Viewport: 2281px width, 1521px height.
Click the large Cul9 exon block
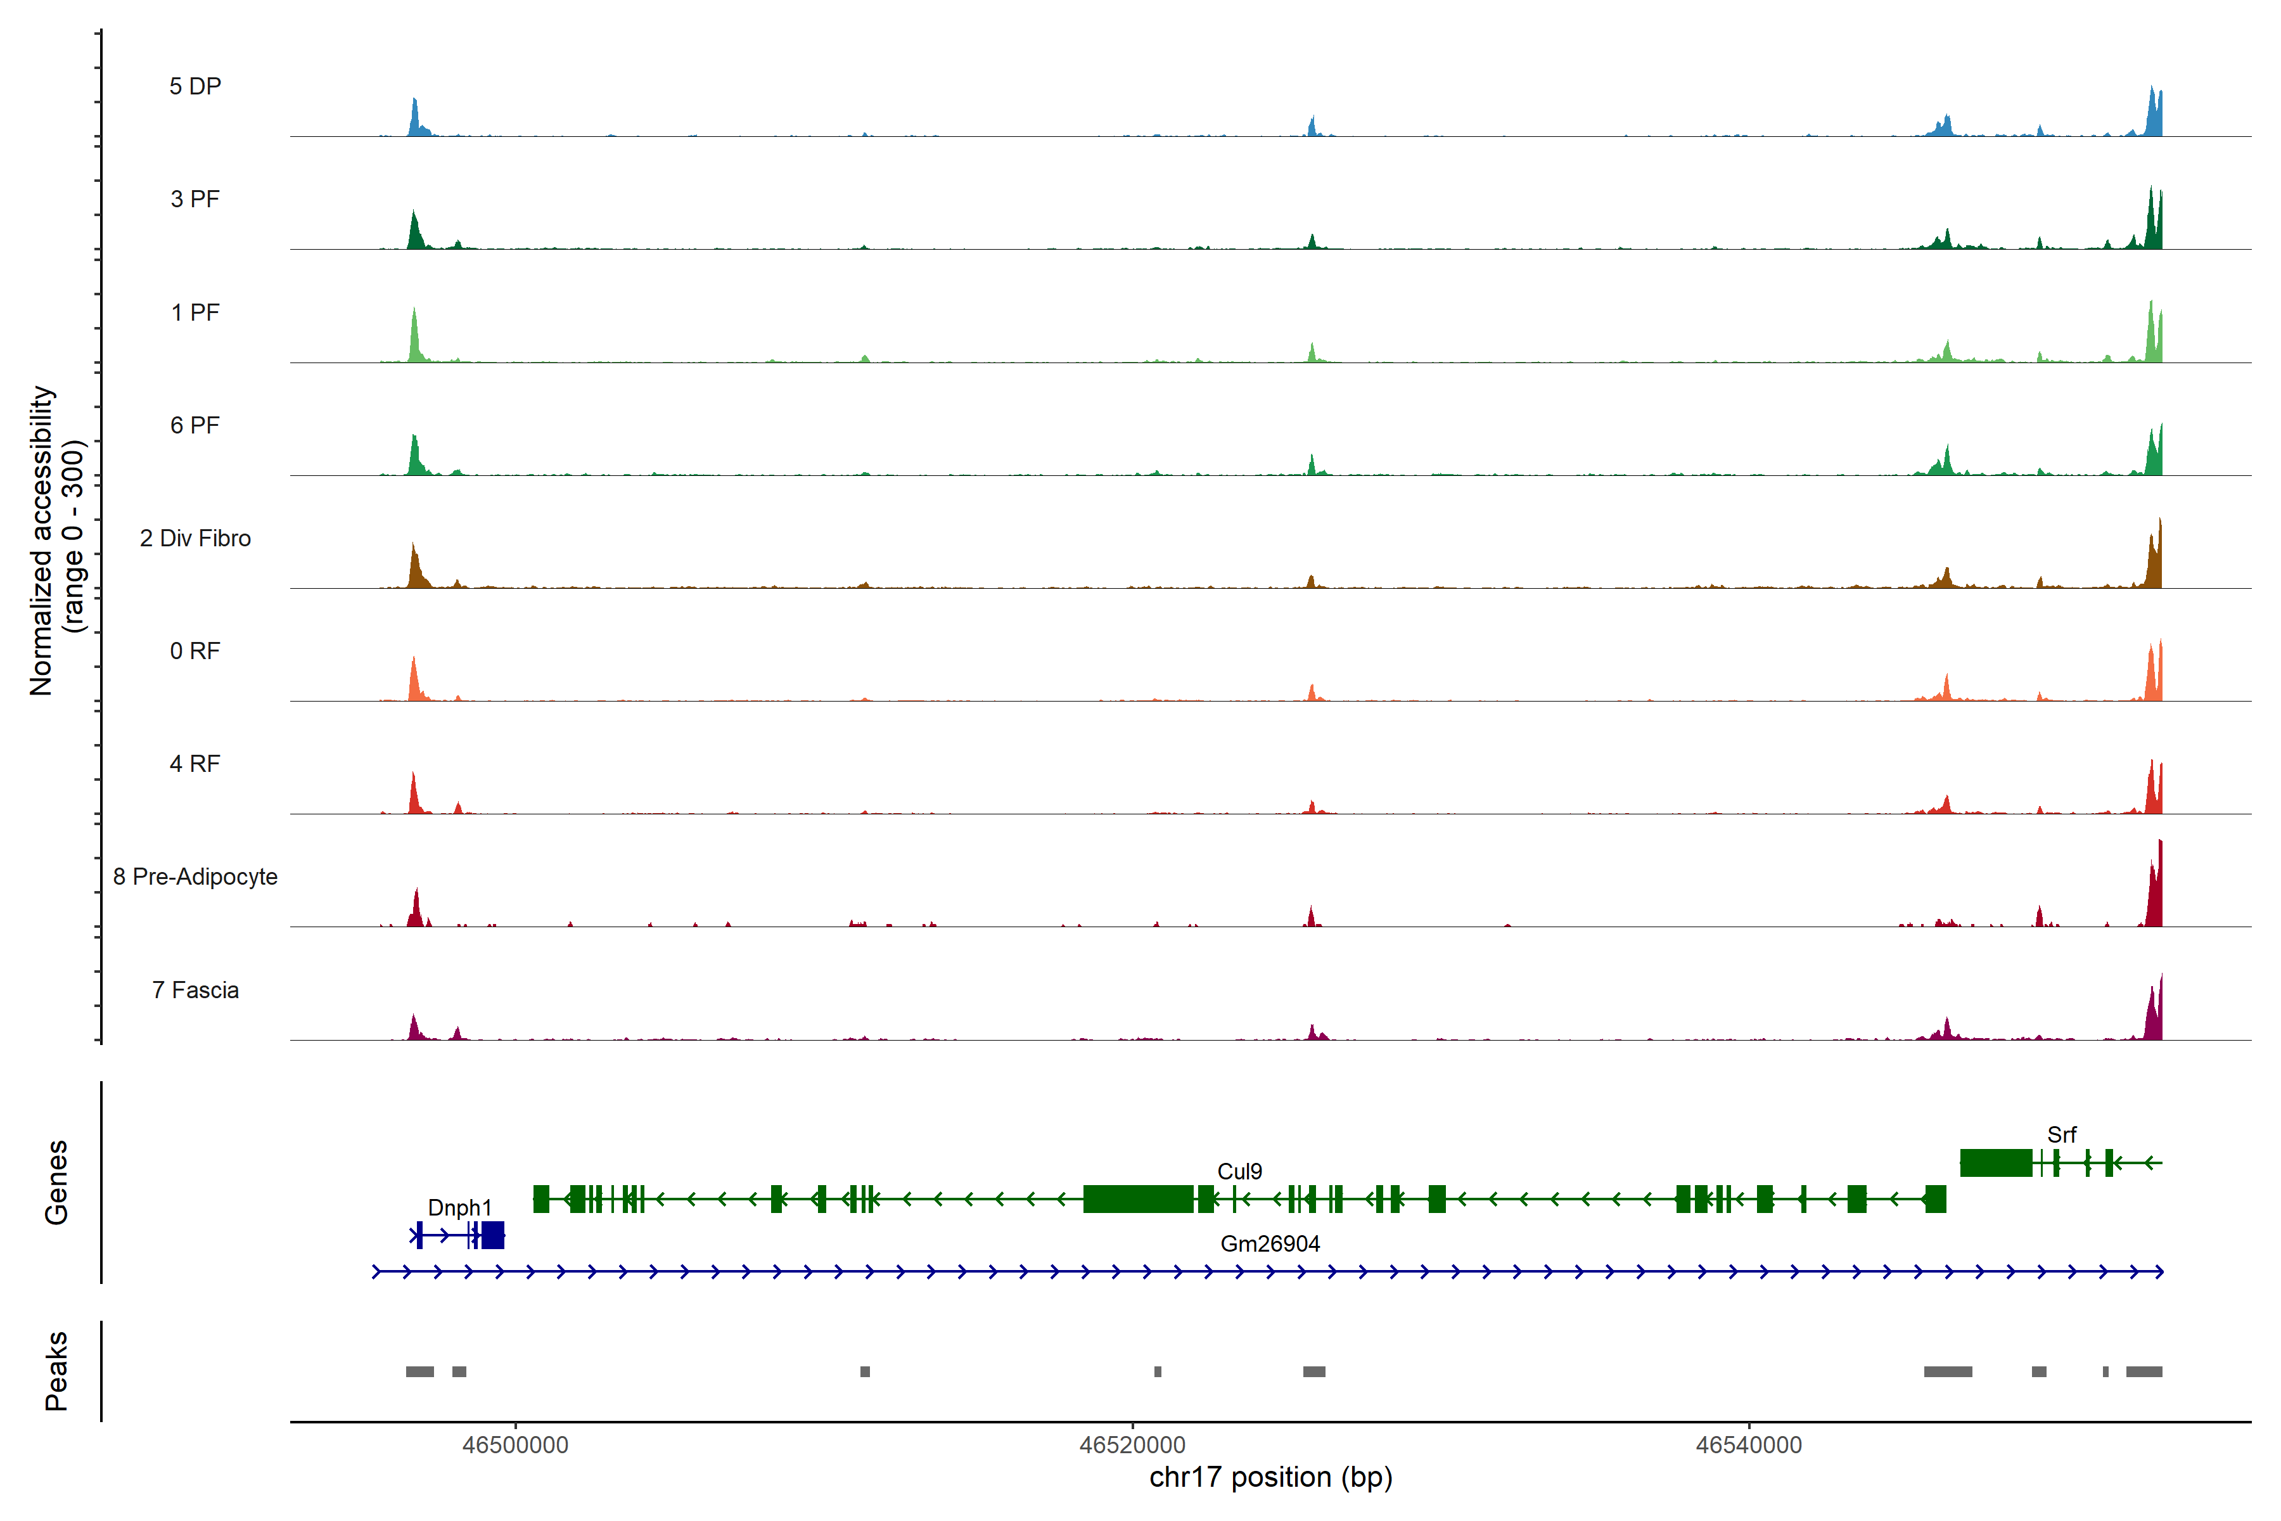1137,1199
